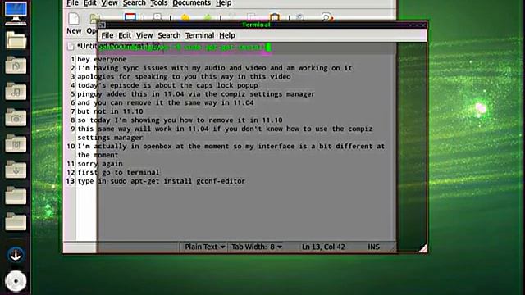Viewport: 525px width, 295px height.
Task: Undo last edit using yellow arrow icon
Action: click(x=185, y=17)
